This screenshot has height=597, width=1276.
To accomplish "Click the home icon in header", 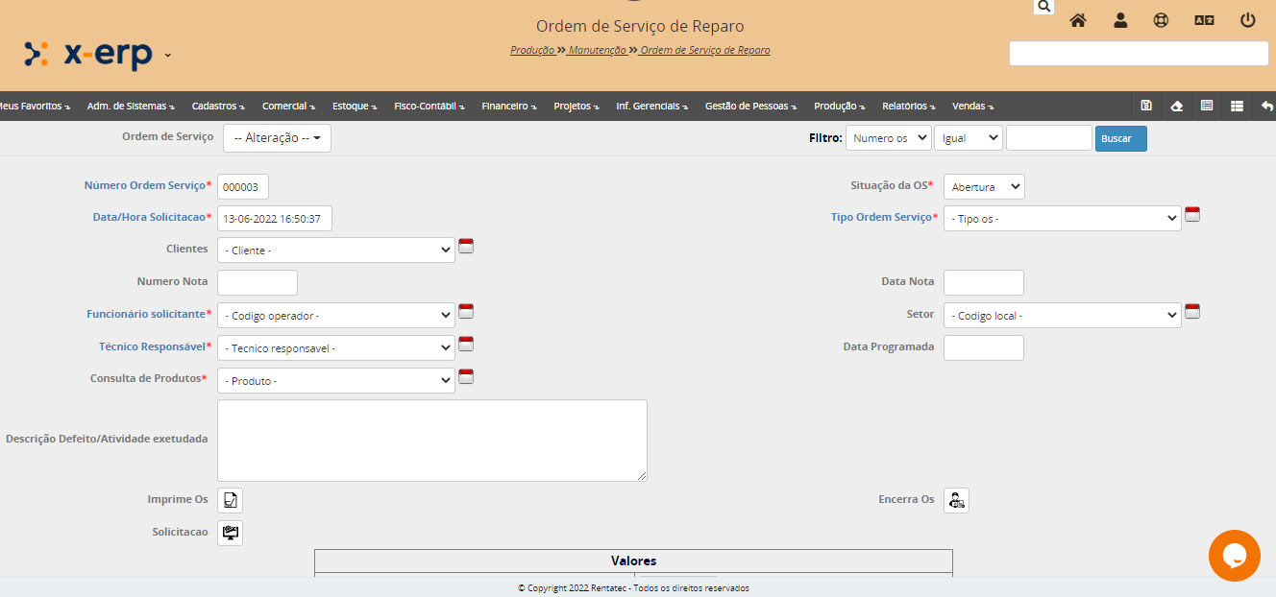I will click(x=1078, y=20).
